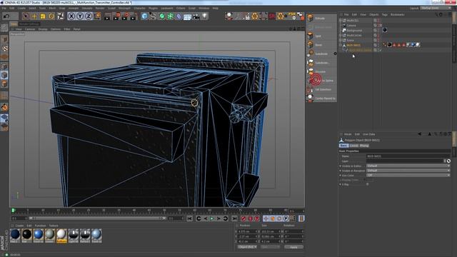Click the Make Editable icon
This screenshot has height=257, width=457.
click(x=4, y=28)
